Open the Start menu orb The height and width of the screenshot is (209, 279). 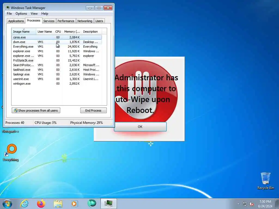point(7,204)
